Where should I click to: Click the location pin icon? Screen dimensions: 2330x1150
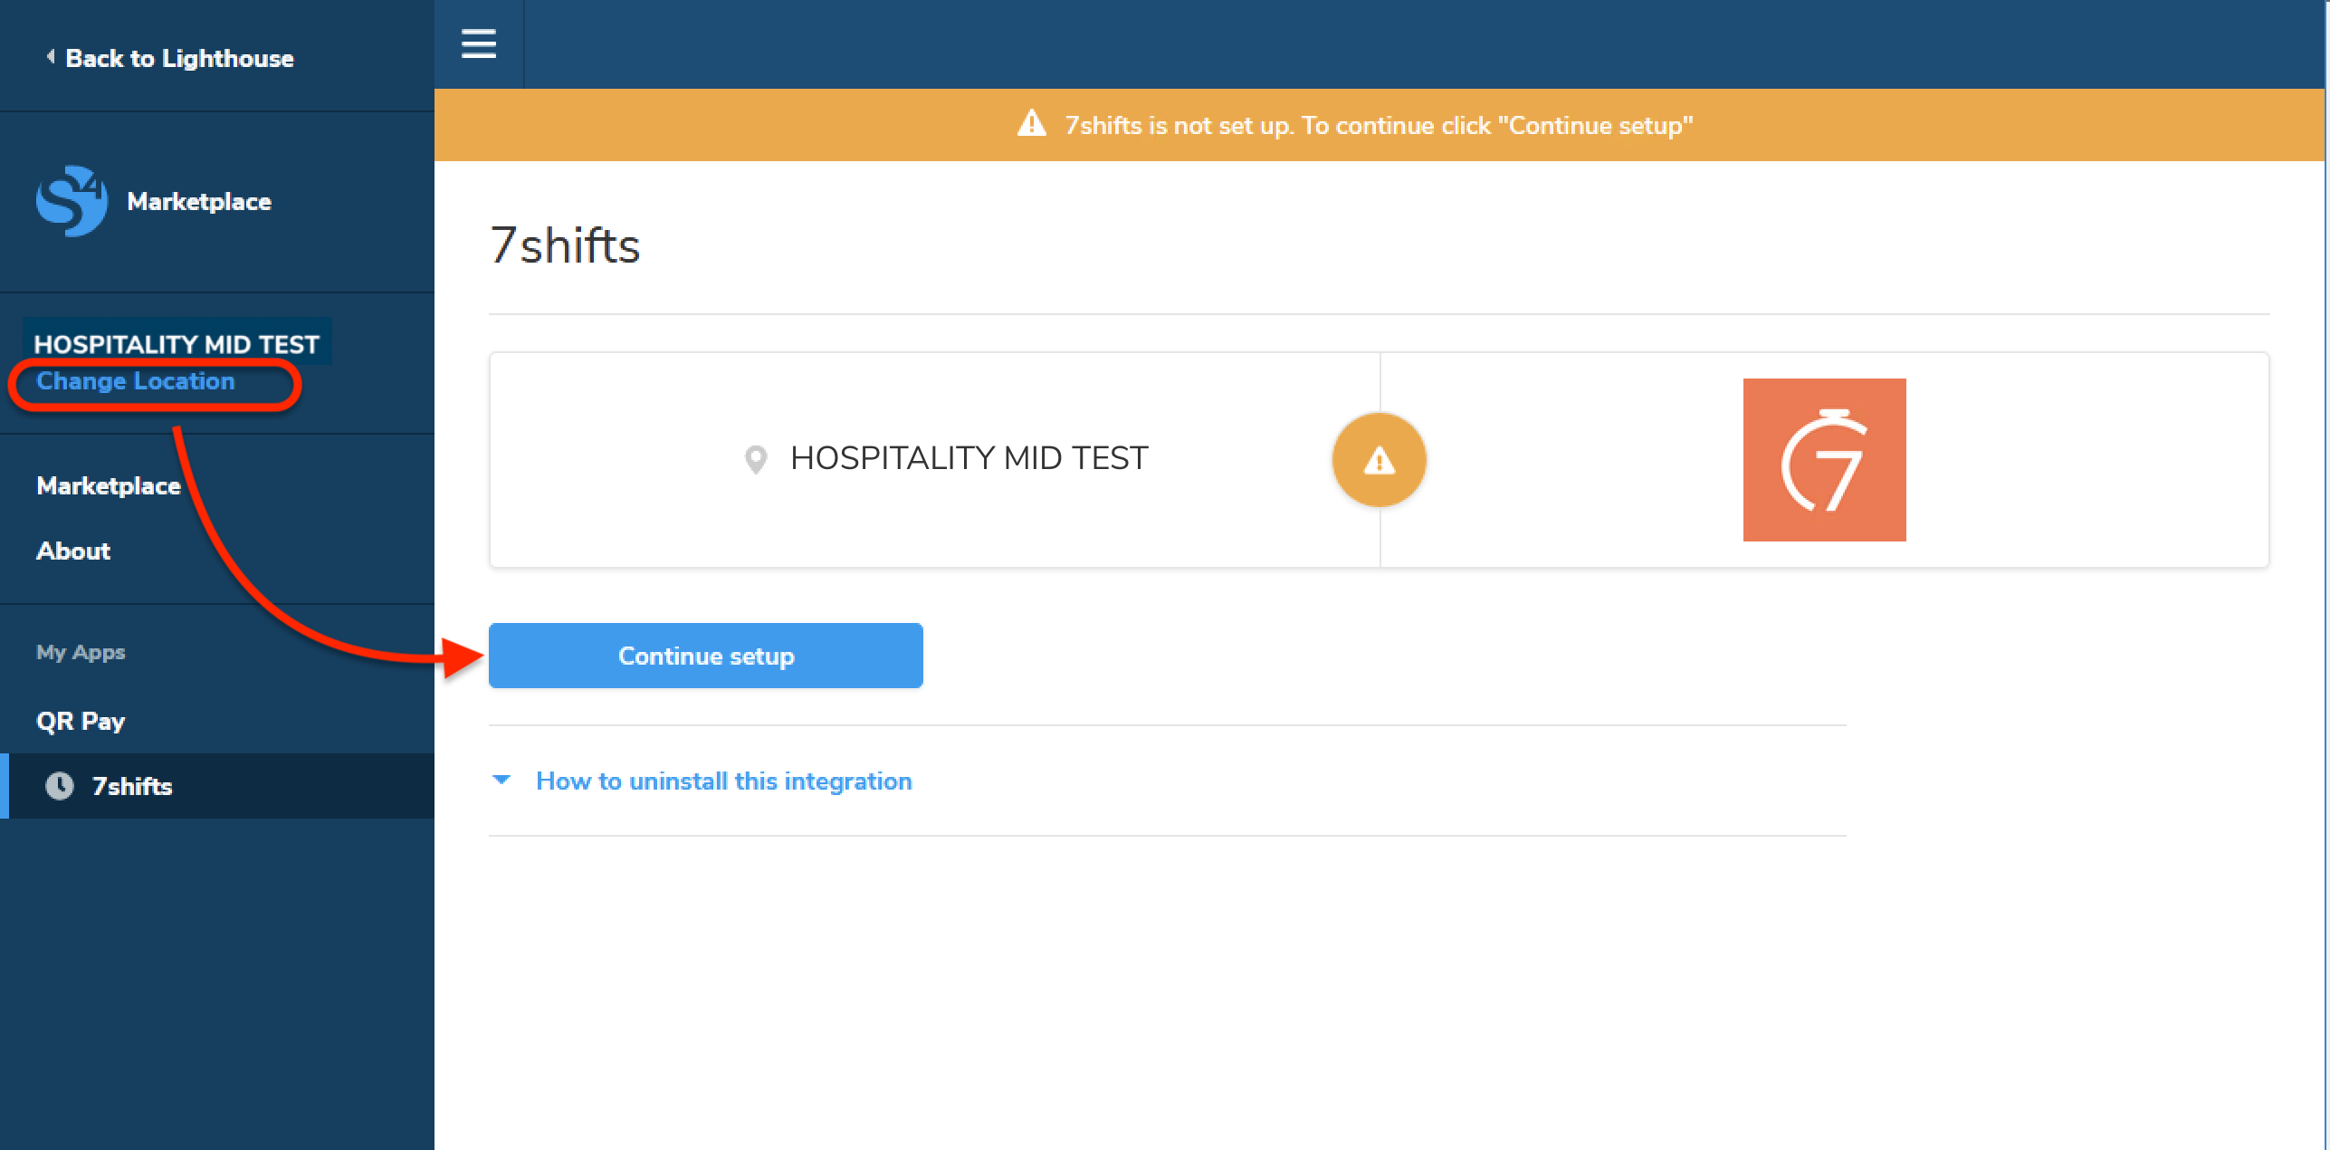[x=756, y=460]
